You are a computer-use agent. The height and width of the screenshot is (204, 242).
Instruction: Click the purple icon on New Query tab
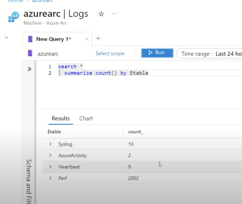30,39
